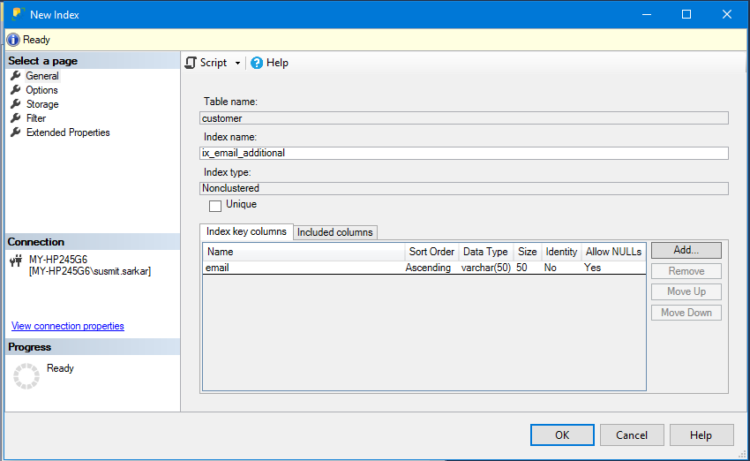
Task: Enable the Unique checkbox
Action: tap(215, 206)
